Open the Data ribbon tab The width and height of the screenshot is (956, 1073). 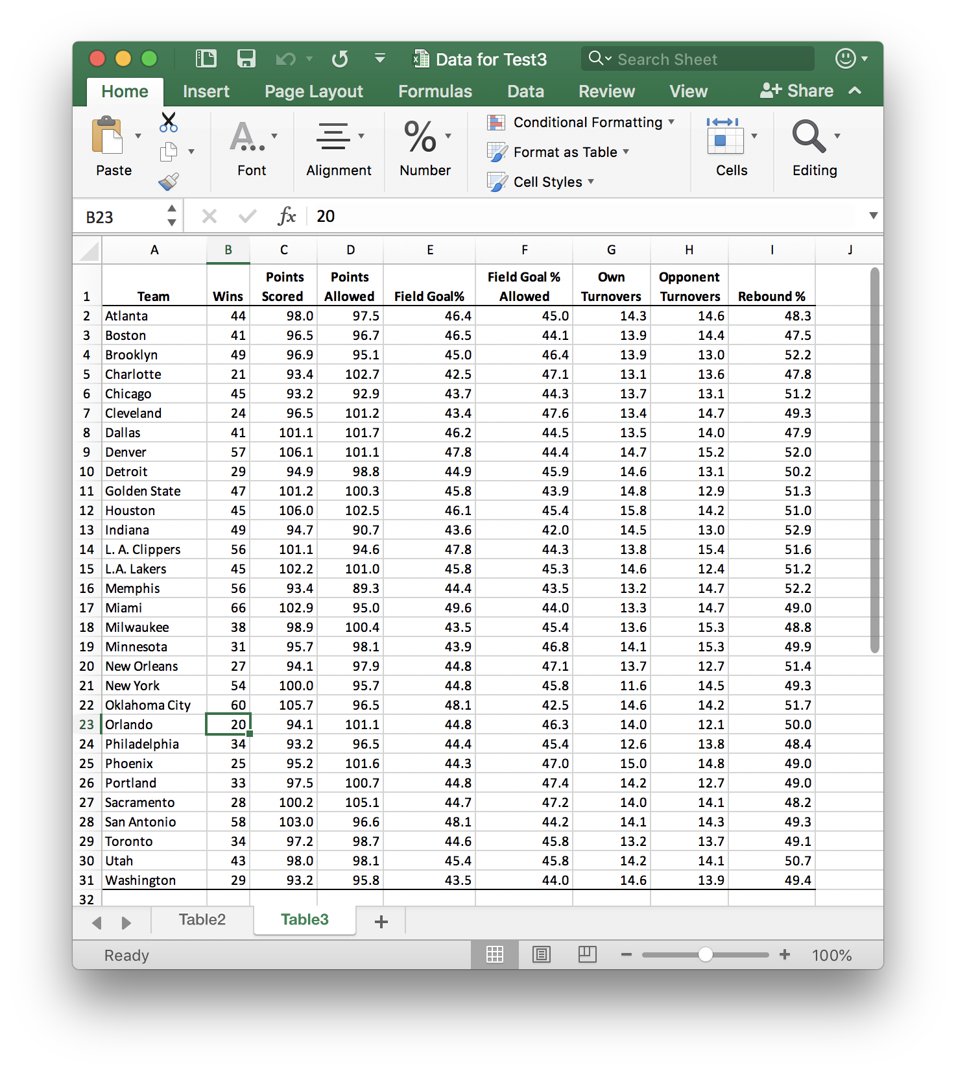(x=526, y=91)
